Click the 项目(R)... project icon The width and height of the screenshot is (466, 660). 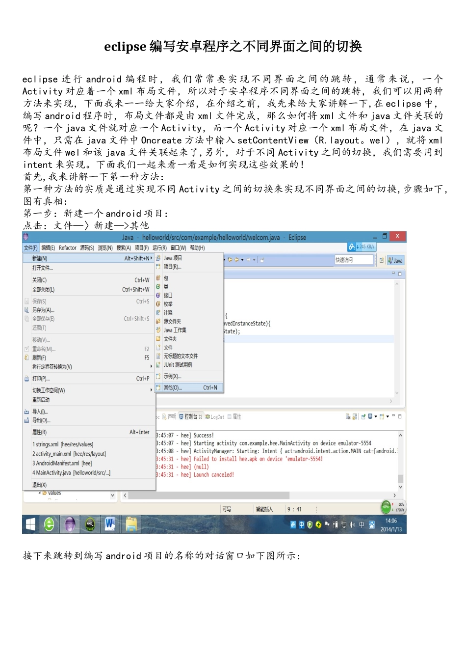(x=158, y=267)
